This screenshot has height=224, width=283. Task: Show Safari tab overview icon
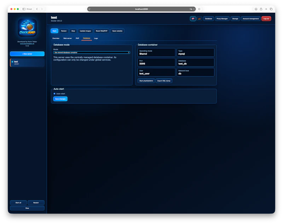(271, 9)
